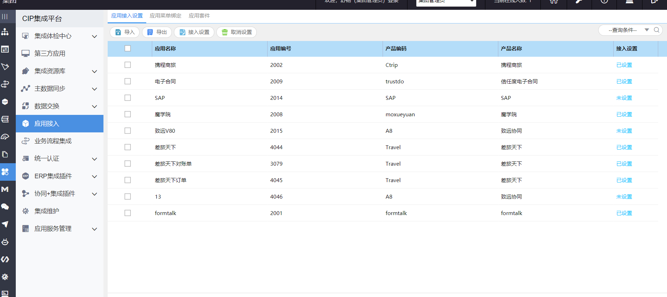This screenshot has width=667, height=297.
Task: Select the SAP row checkbox
Action: coord(128,98)
